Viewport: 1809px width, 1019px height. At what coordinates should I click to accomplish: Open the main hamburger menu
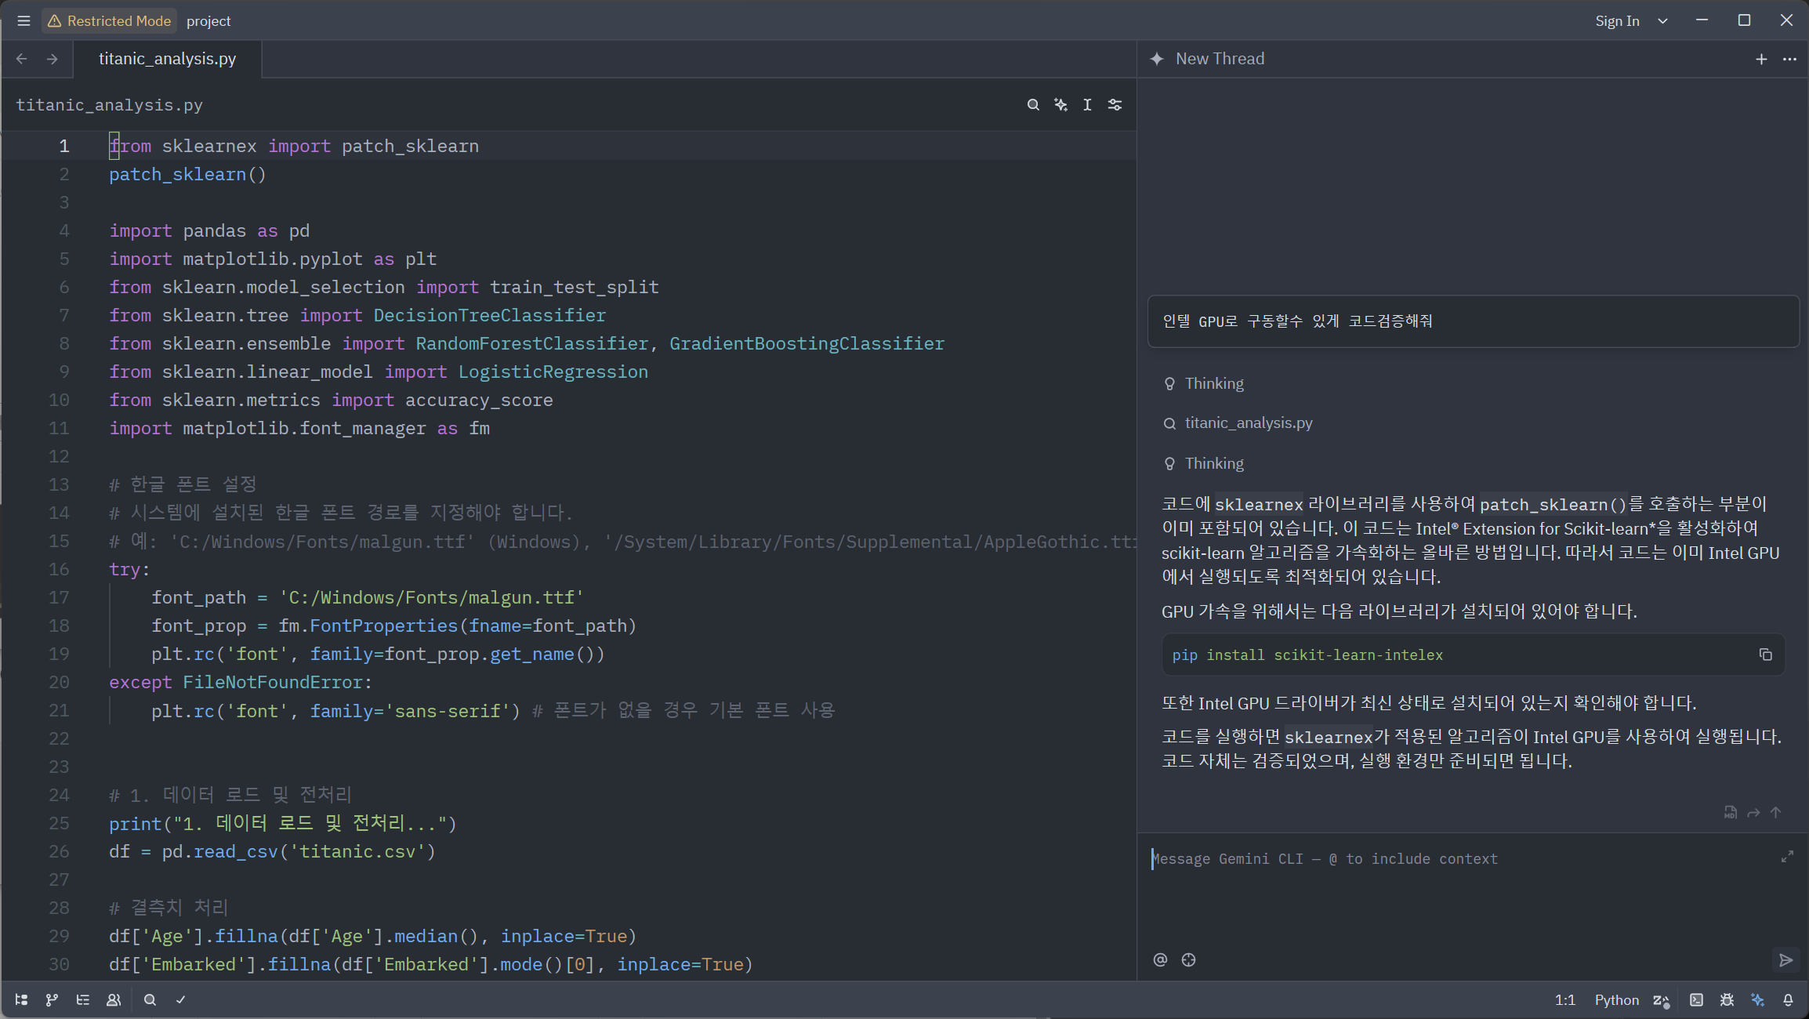[24, 21]
